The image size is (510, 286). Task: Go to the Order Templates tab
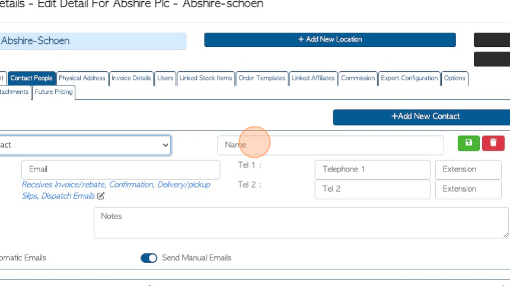pyautogui.click(x=262, y=78)
